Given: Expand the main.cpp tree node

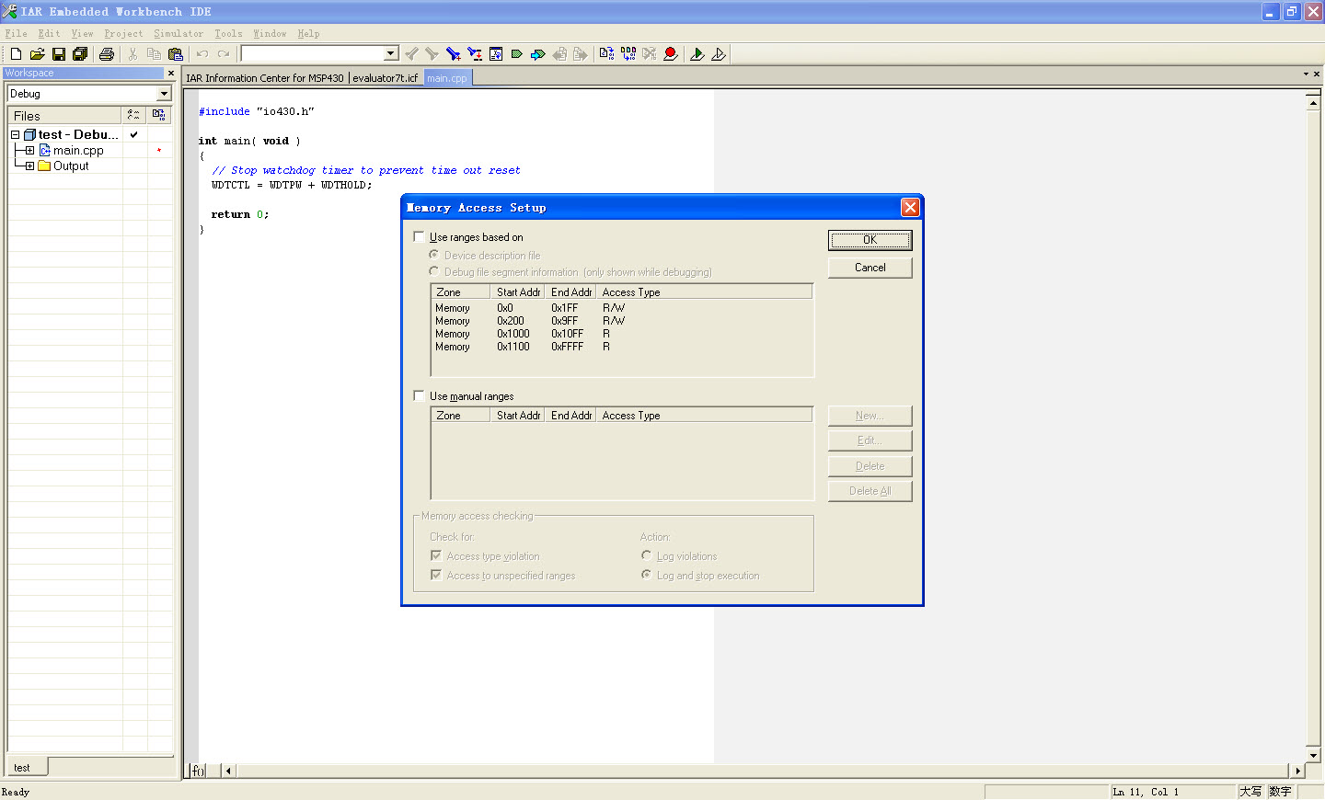Looking at the screenshot, I should (x=29, y=150).
